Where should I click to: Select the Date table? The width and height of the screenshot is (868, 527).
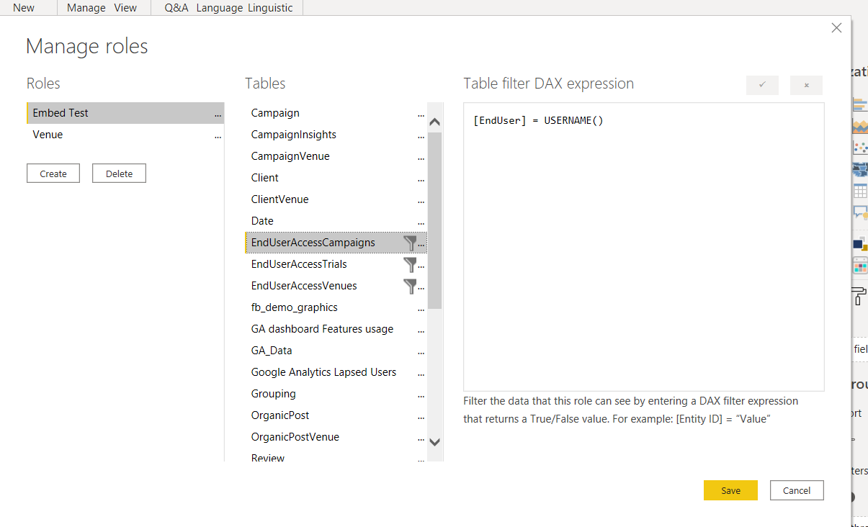[x=336, y=221]
